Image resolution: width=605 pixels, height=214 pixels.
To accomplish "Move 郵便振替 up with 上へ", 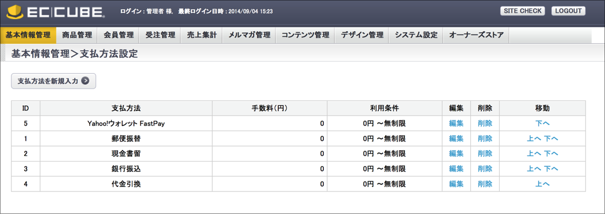I will click(x=534, y=138).
